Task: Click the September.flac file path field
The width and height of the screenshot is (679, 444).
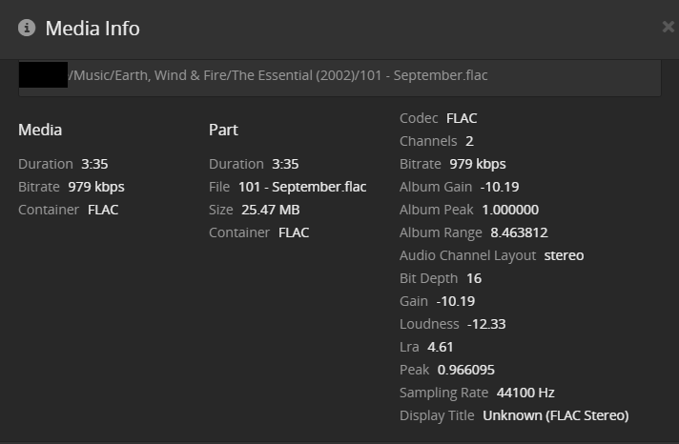Action: (339, 75)
